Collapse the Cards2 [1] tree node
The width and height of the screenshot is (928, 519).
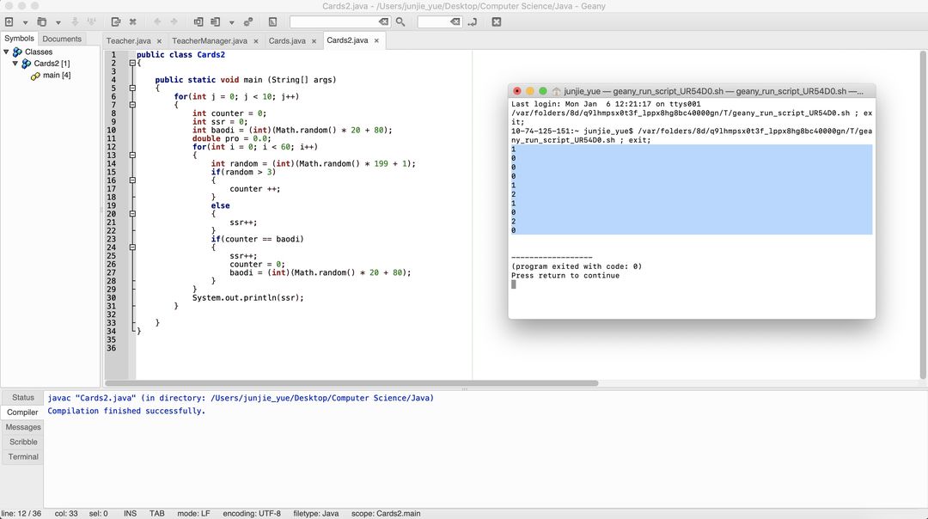coord(15,64)
